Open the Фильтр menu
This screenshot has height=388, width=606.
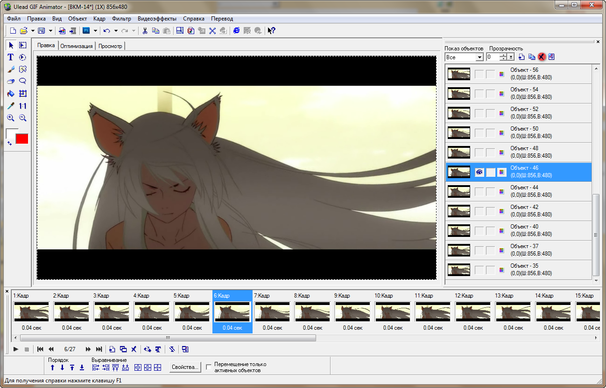121,19
